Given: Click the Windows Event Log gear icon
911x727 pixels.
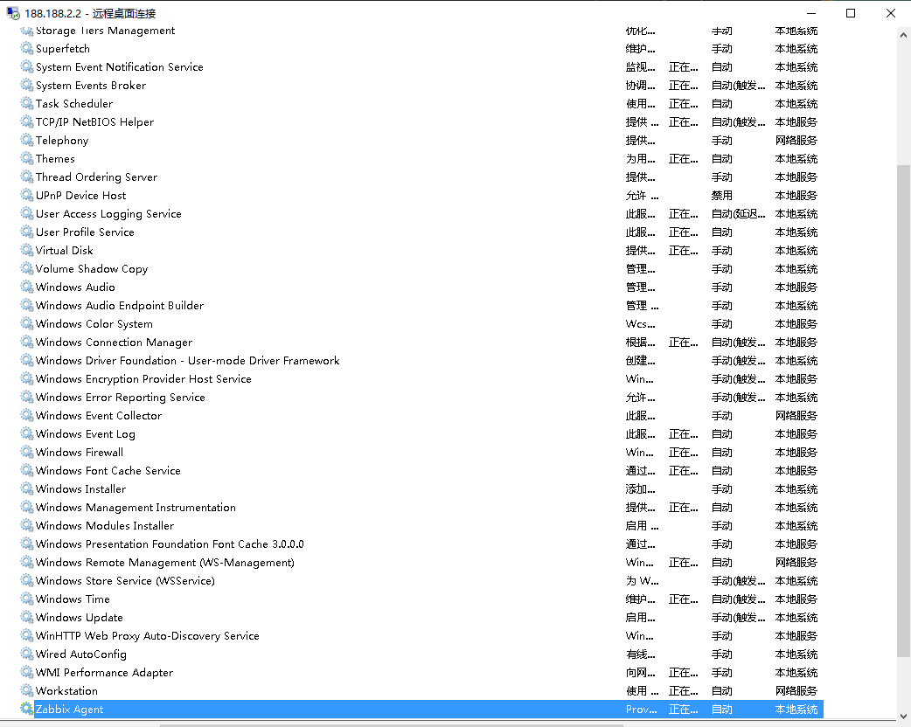Looking at the screenshot, I should pyautogui.click(x=27, y=433).
